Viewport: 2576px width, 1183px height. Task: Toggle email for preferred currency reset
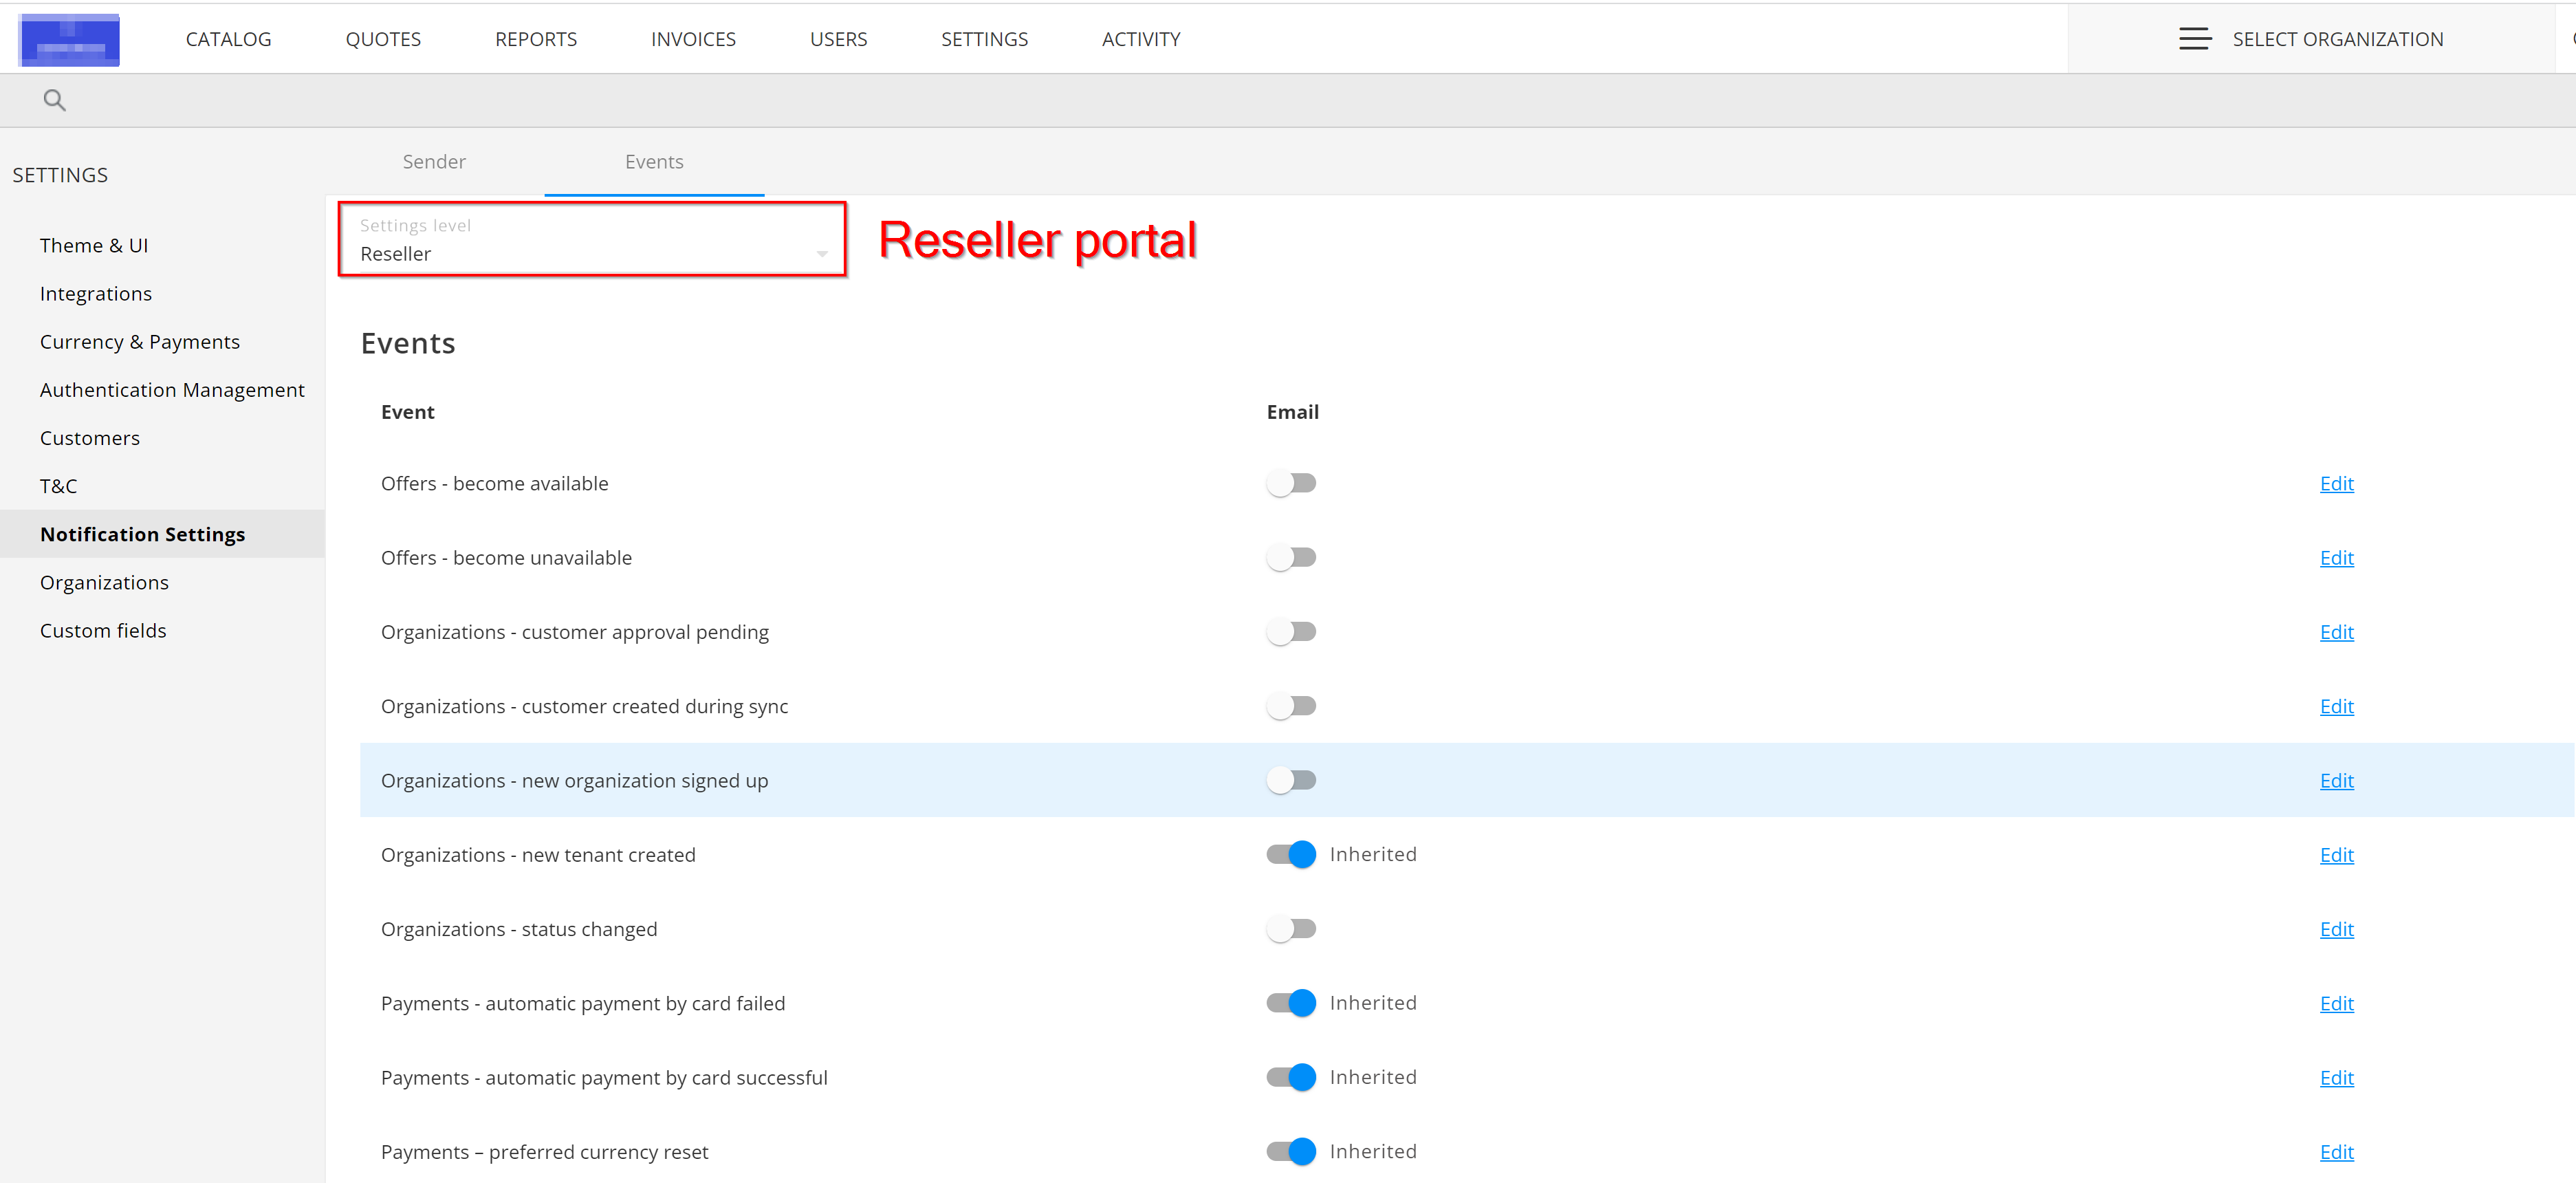pyautogui.click(x=1291, y=1152)
